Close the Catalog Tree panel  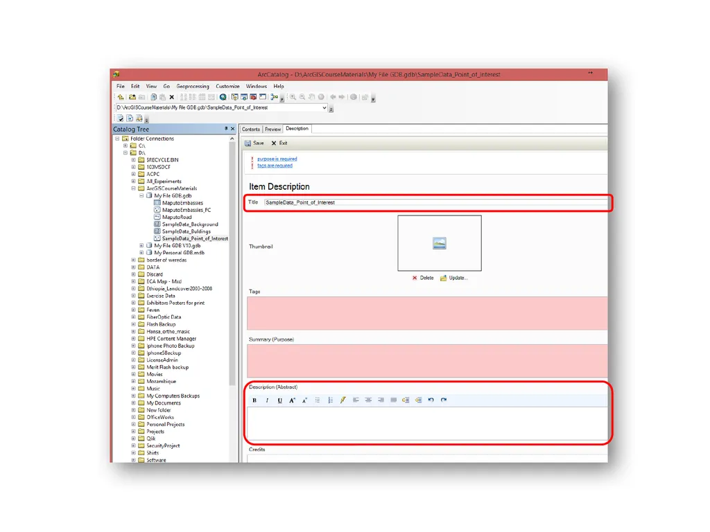pos(233,129)
